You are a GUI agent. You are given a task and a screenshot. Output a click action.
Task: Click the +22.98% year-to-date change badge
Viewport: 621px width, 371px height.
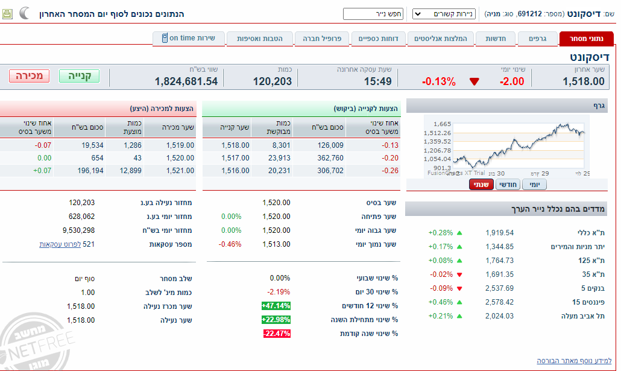click(276, 320)
